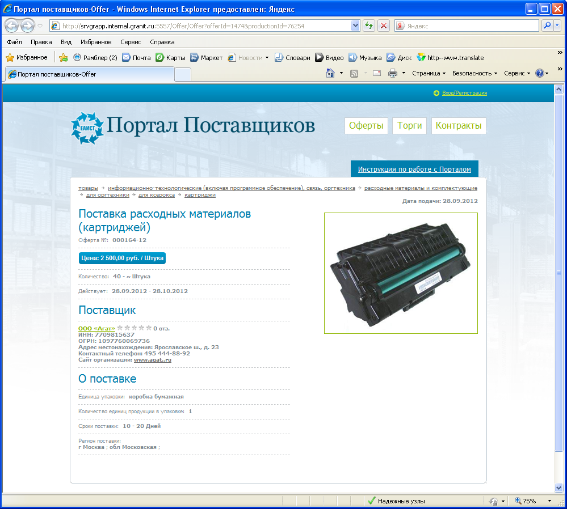This screenshot has height=509, width=567.
Task: Click the RSS feeds icon
Action: click(x=354, y=73)
